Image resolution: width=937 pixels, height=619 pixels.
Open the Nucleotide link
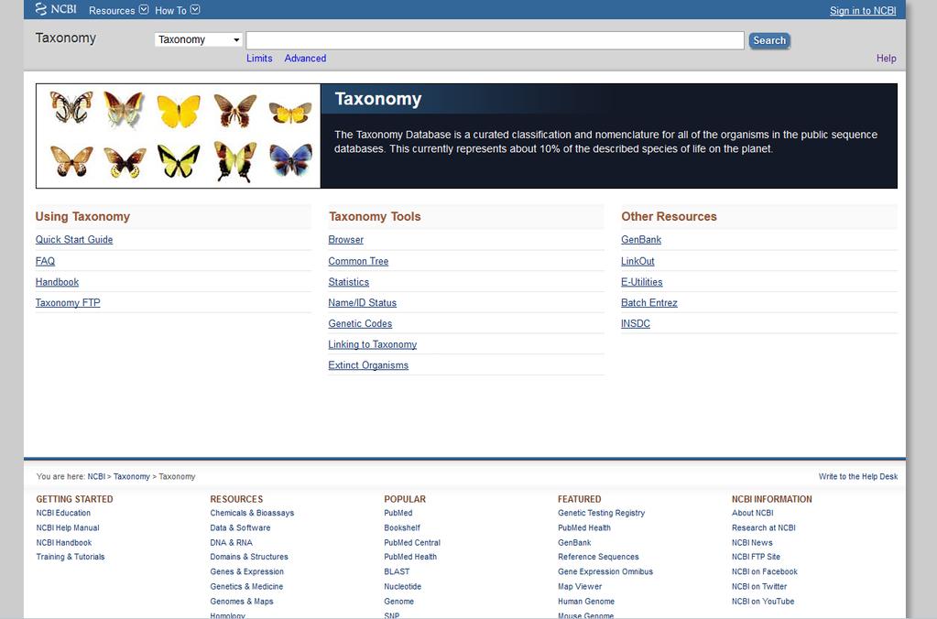[x=402, y=587]
